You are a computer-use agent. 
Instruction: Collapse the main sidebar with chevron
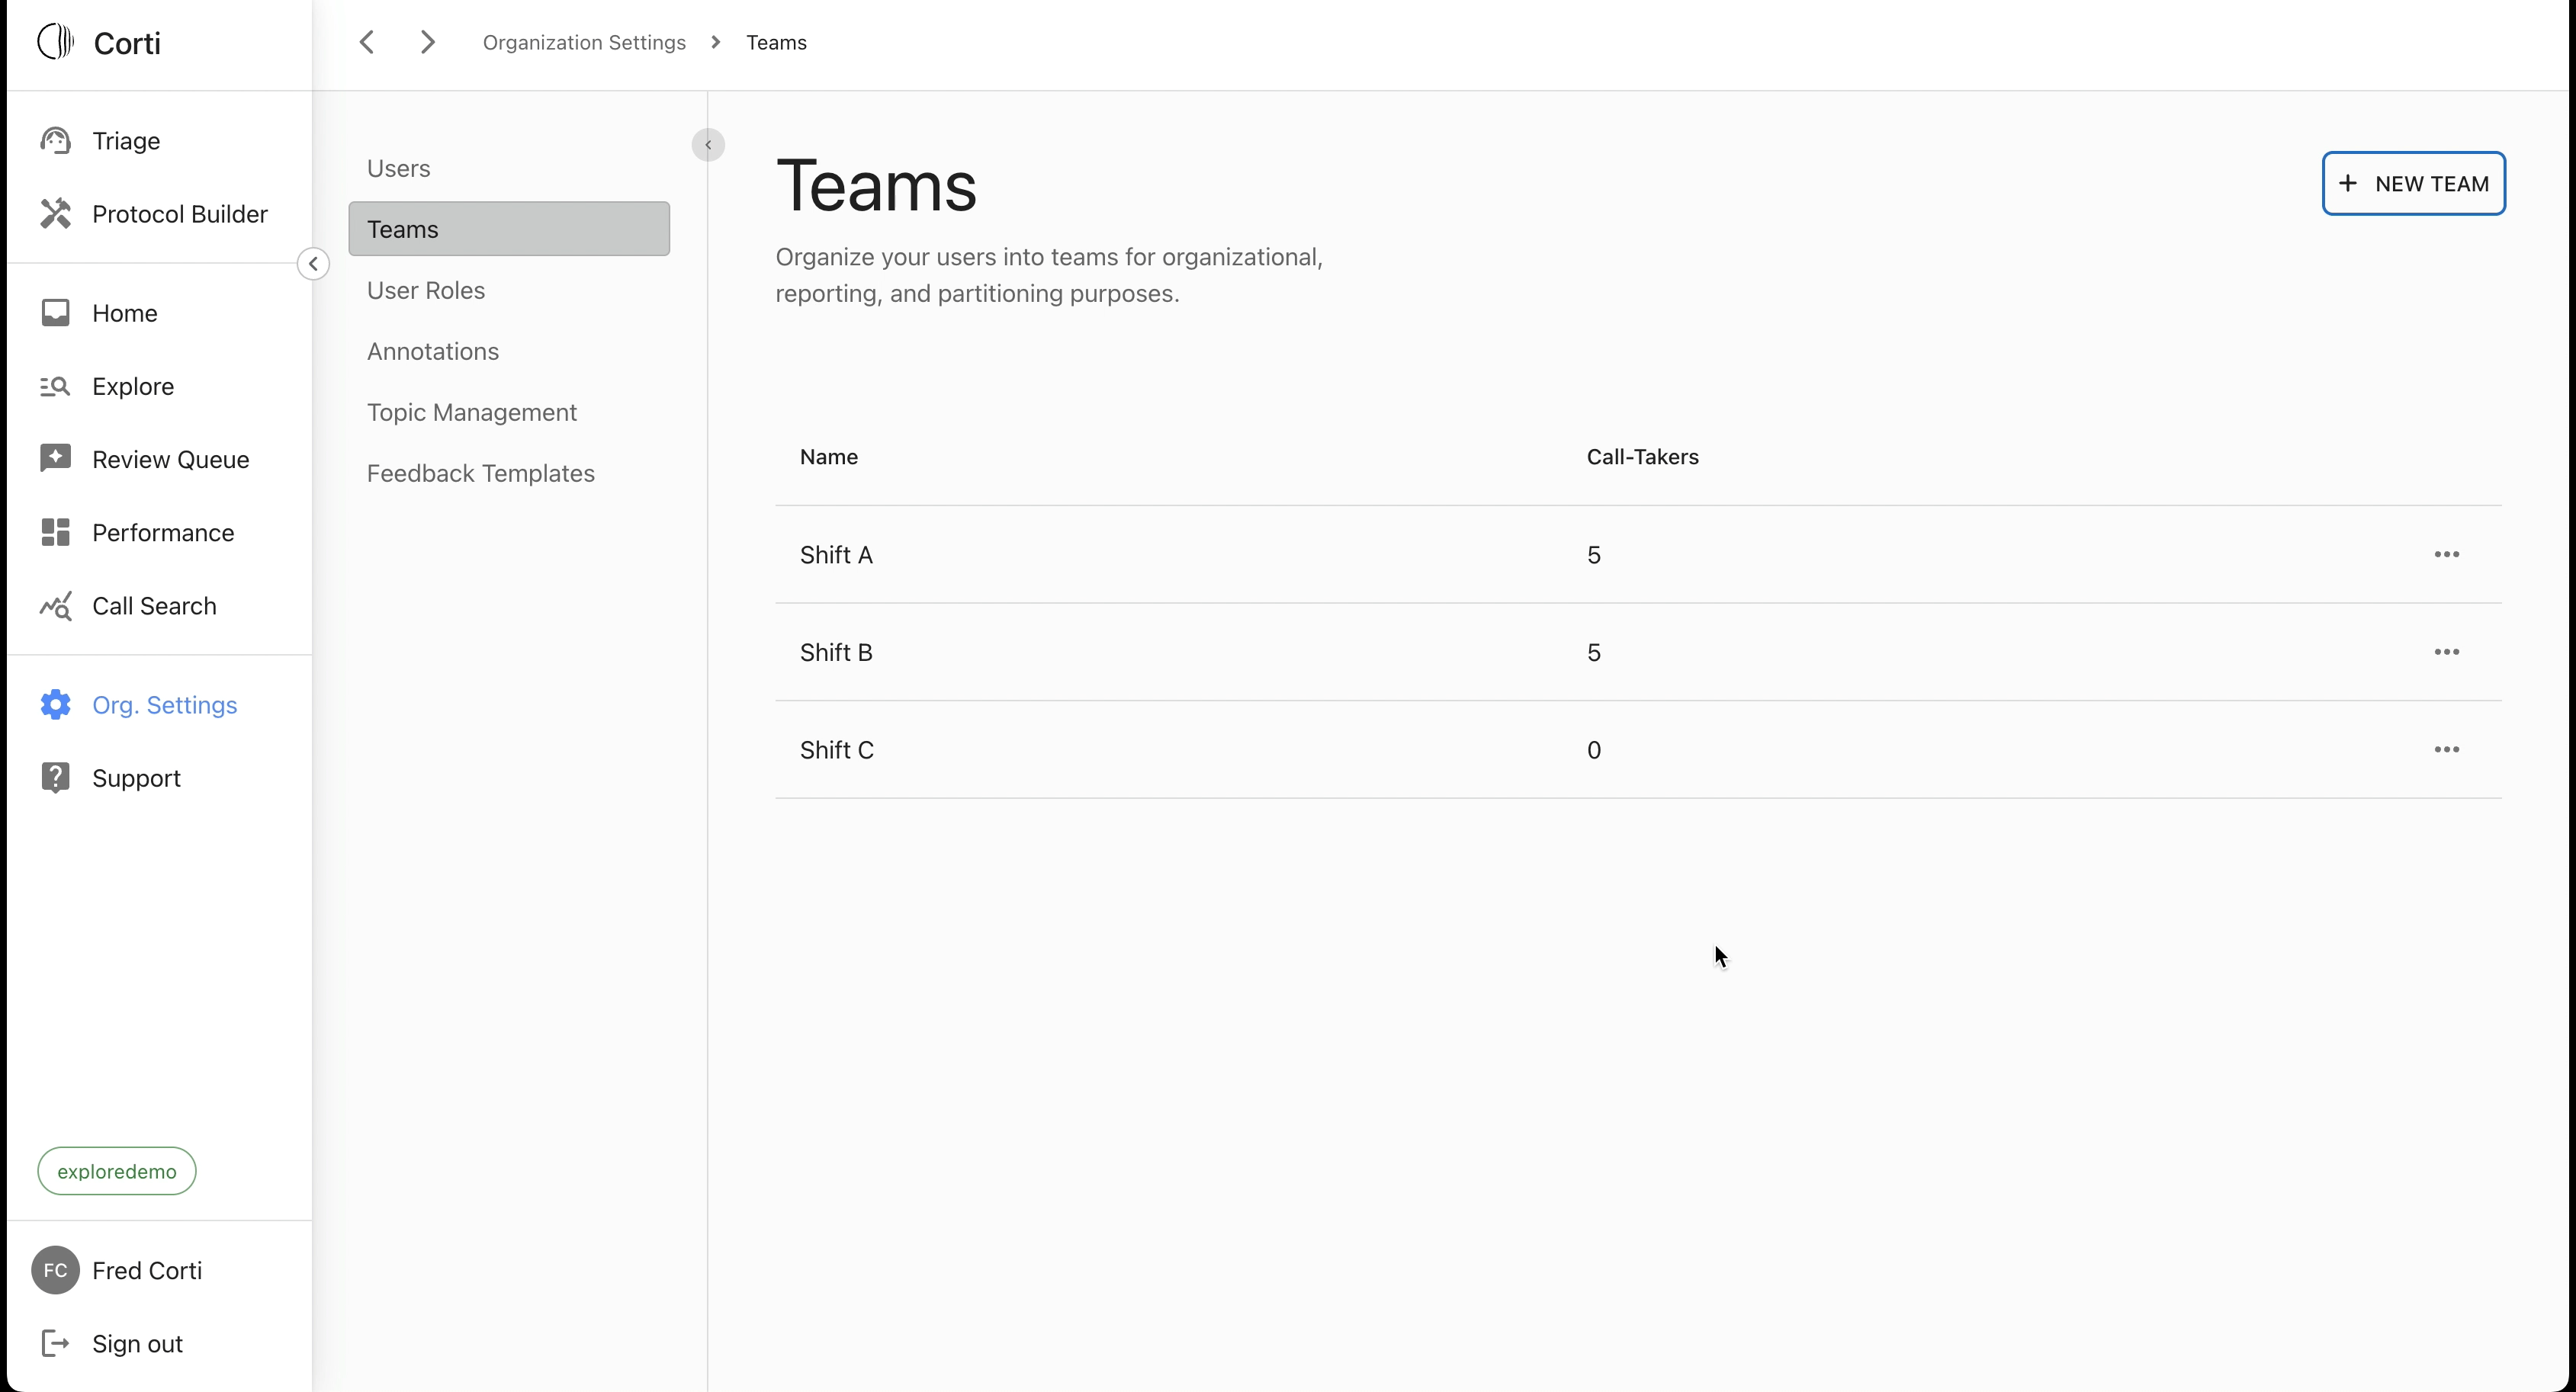313,264
